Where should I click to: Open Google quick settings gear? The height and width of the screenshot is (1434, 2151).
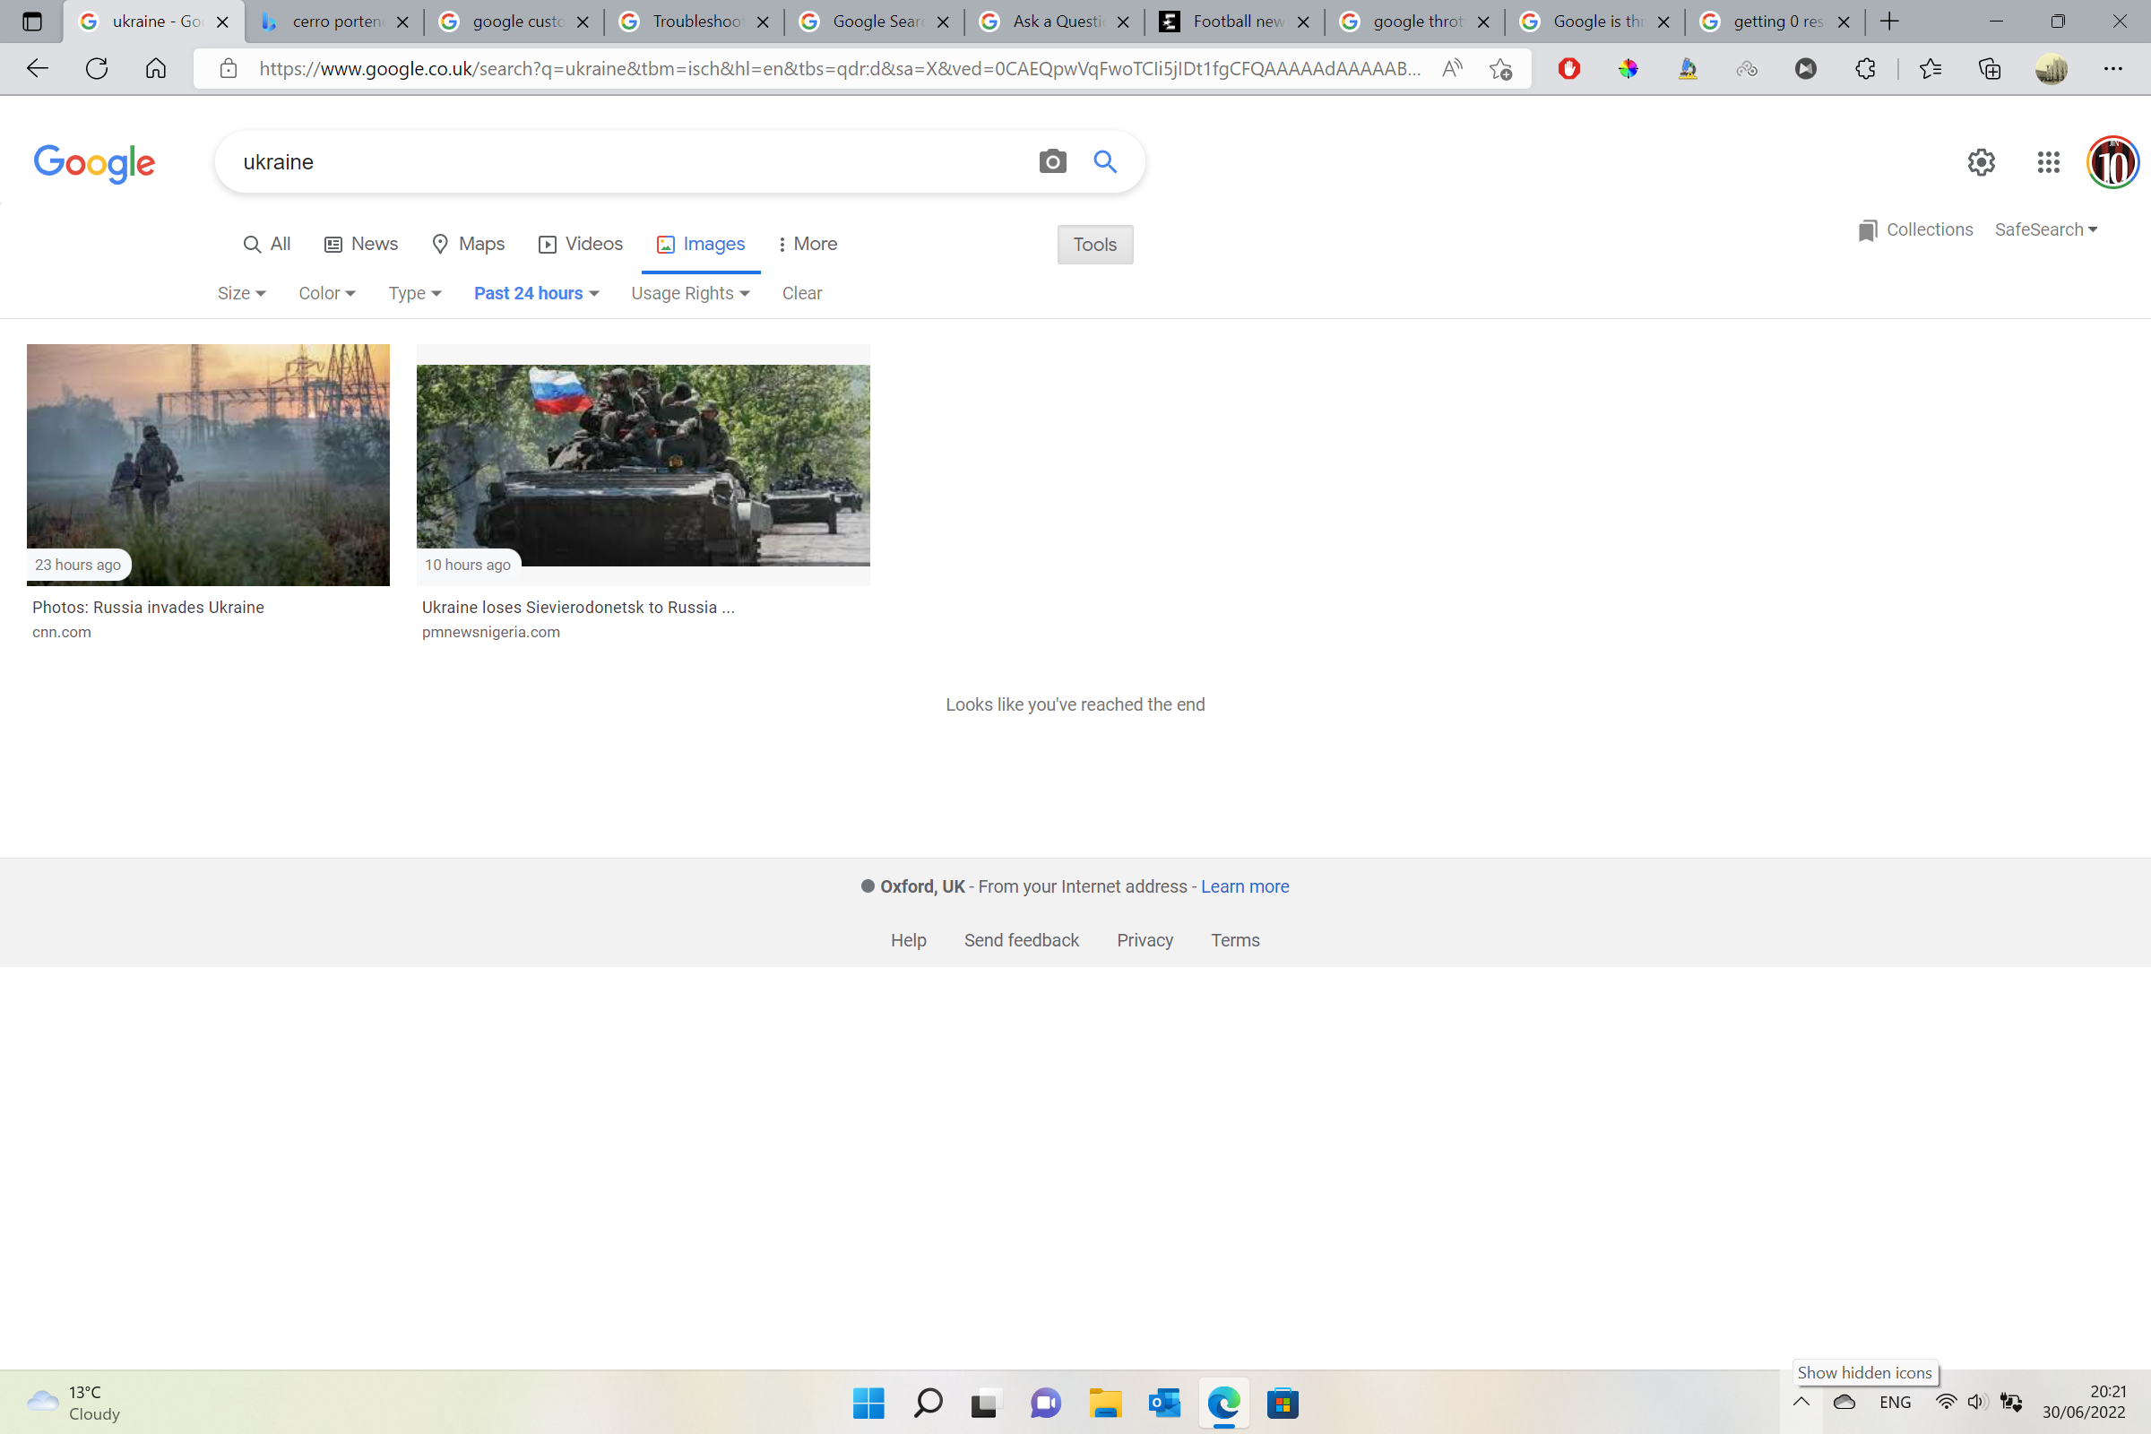click(x=1981, y=163)
